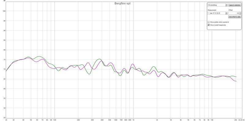Click the green trace peak near 400 Hz
This screenshot has width=245, height=121.
point(99,59)
